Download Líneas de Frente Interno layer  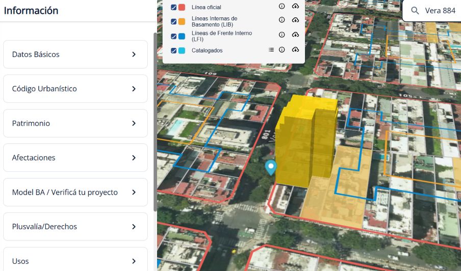pos(295,35)
